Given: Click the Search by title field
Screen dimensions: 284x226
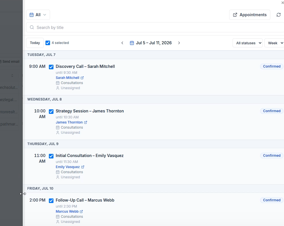Looking at the screenshot, I should pyautogui.click(x=155, y=27).
